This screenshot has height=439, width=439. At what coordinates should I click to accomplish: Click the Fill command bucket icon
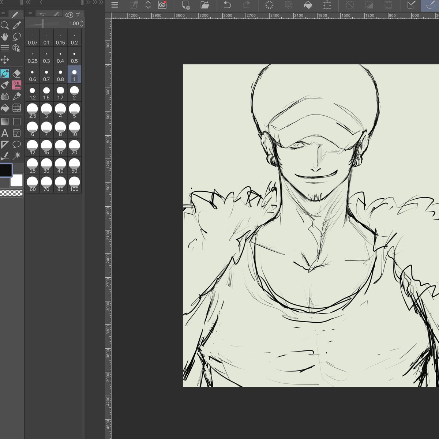pos(308,5)
